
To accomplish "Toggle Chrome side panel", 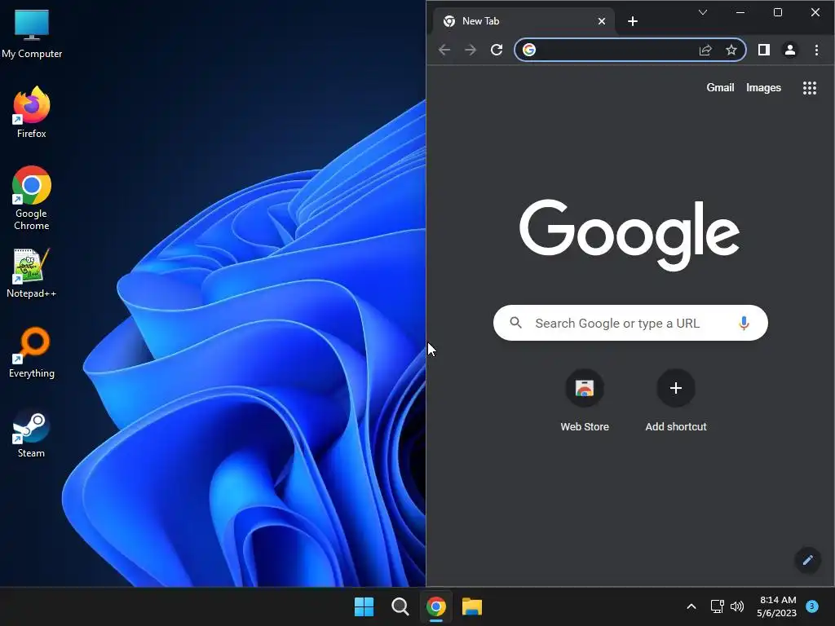I will tap(763, 50).
